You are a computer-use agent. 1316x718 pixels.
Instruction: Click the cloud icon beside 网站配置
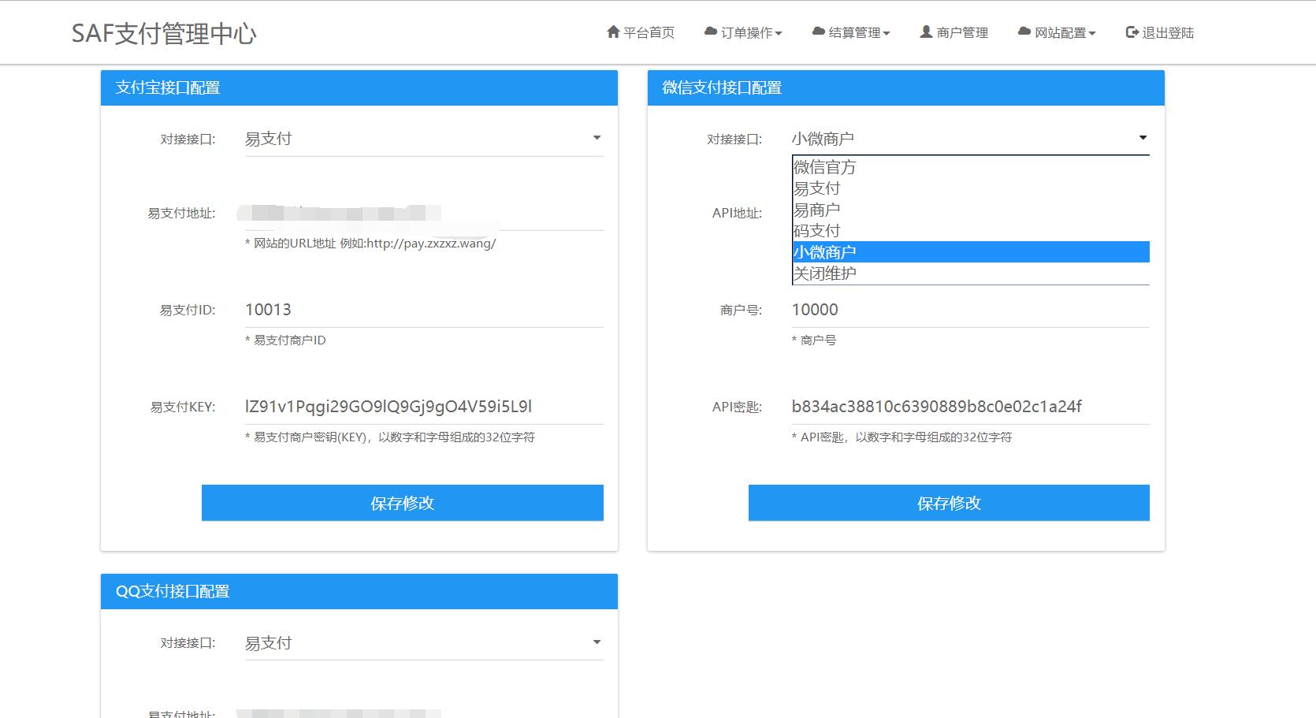[x=1024, y=32]
